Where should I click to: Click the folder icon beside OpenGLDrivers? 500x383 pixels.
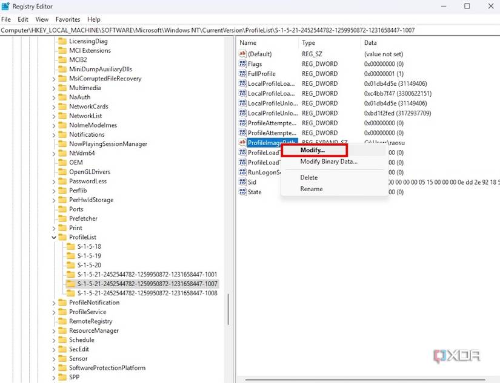pos(62,172)
